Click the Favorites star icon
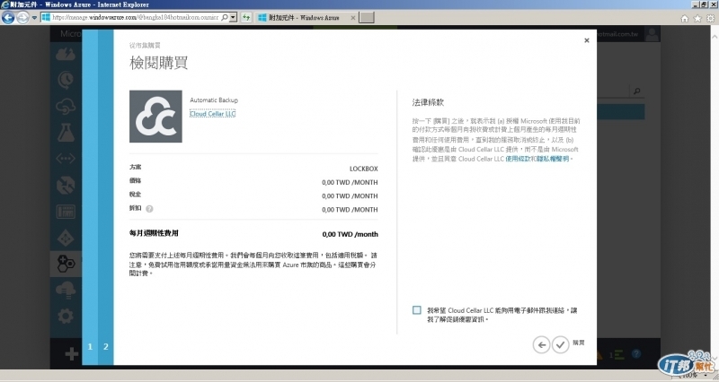This screenshot has height=382, width=719. pos(697,18)
